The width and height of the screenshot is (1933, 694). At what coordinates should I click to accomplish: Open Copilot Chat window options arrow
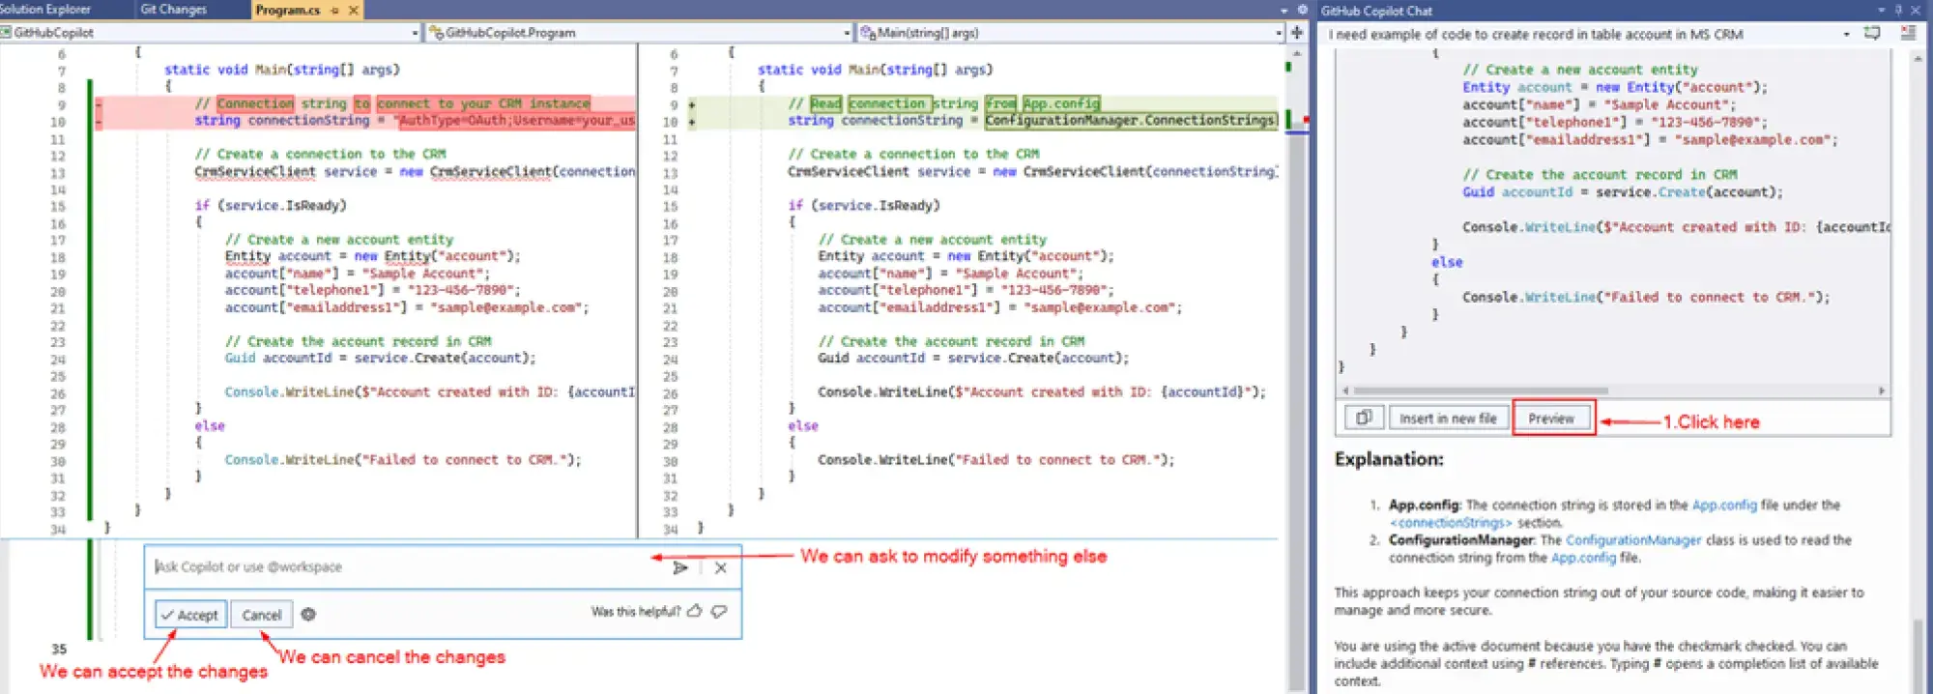1881,10
